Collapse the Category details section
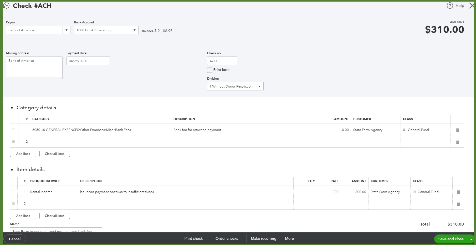Image resolution: width=476 pixels, height=245 pixels. tap(12, 108)
